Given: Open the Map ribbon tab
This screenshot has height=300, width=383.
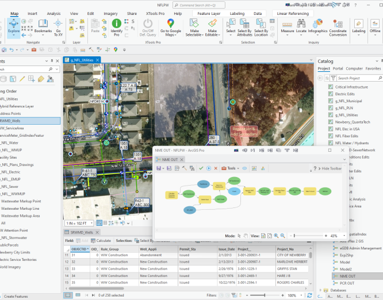Looking at the screenshot, I should coord(14,14).
